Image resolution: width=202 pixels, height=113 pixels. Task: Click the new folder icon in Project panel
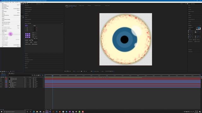pos(3,72)
